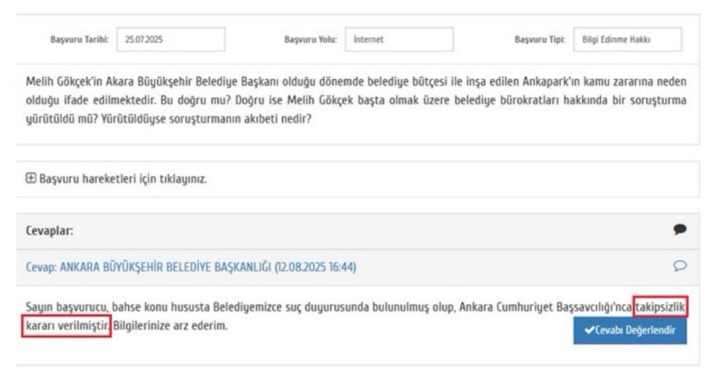The height and width of the screenshot is (381, 717).
Task: Click the 'takipsizlik' word in the reply
Action: pos(661,308)
